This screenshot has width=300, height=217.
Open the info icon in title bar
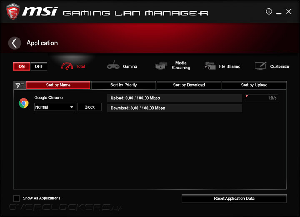pos(269,12)
